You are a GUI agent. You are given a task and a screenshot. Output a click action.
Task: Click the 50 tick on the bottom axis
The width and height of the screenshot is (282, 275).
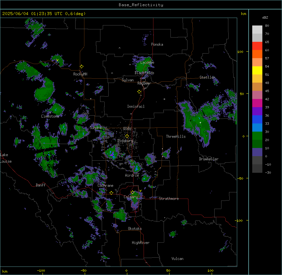tap(168, 270)
